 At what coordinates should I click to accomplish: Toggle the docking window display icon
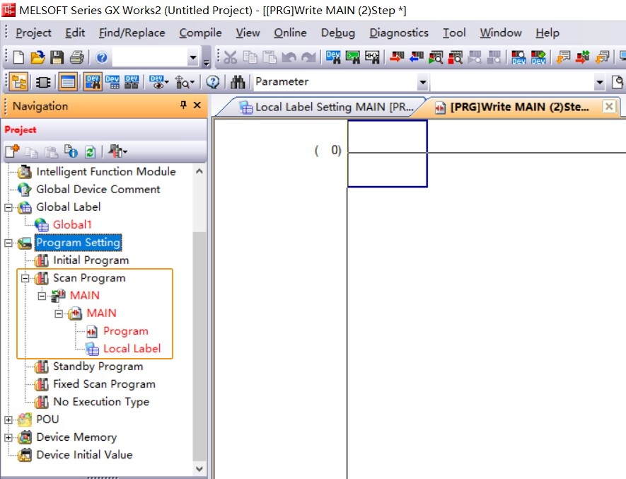point(67,81)
